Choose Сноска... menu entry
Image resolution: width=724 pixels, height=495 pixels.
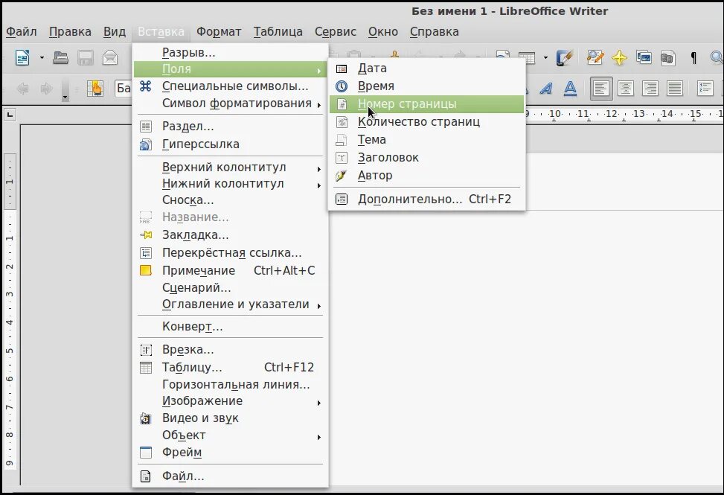[x=230, y=200]
